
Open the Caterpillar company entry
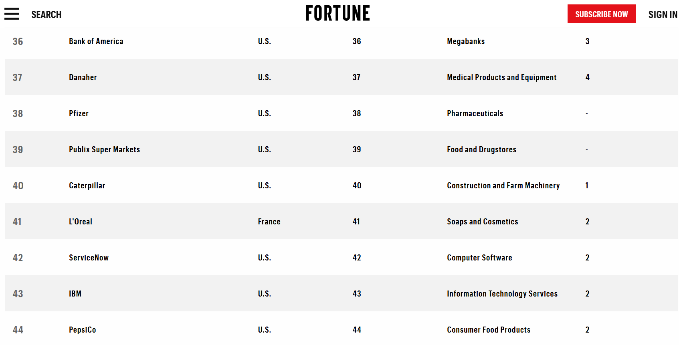click(x=87, y=186)
